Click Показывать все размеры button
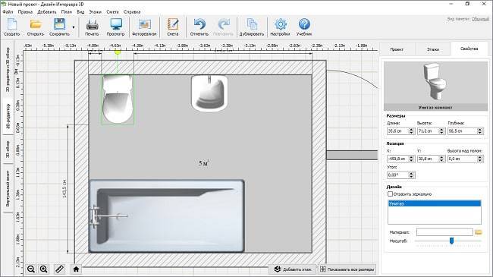The height and width of the screenshot is (277, 493). coord(347,269)
